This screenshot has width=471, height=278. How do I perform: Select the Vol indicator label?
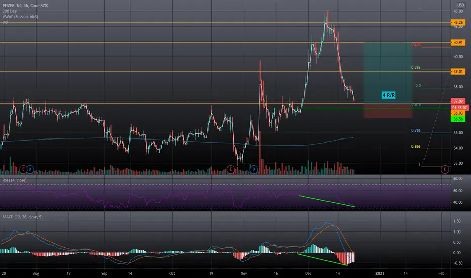pyautogui.click(x=5, y=22)
